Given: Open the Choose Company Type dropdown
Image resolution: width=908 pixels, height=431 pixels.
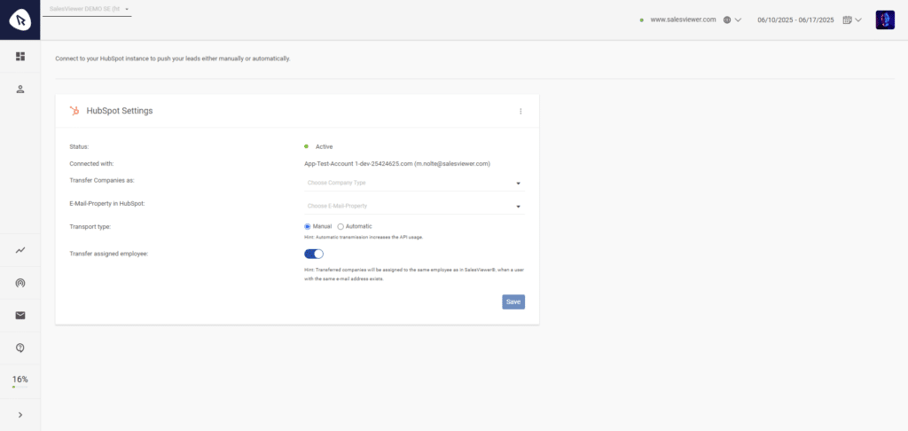Looking at the screenshot, I should click(415, 183).
